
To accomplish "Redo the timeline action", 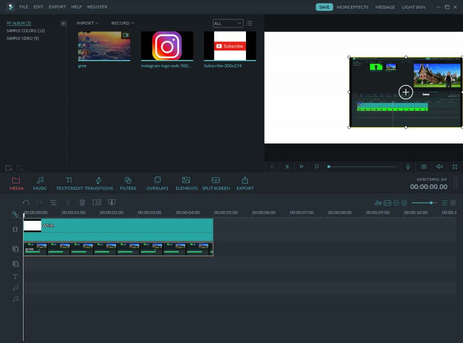I will pos(39,202).
